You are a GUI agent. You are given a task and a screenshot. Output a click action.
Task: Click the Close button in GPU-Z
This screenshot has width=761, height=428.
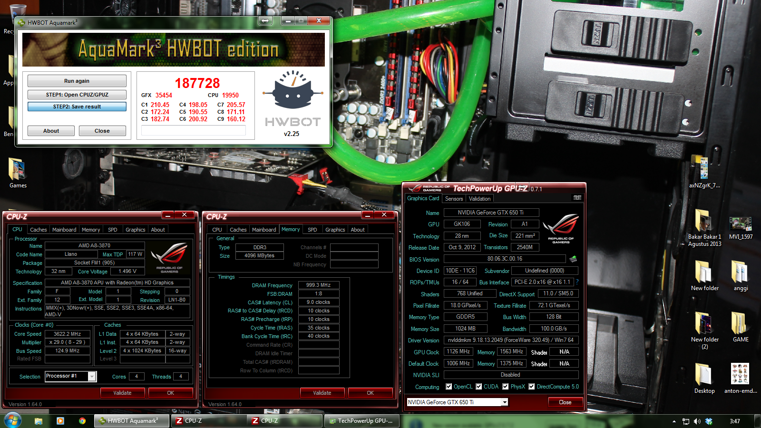(x=565, y=402)
